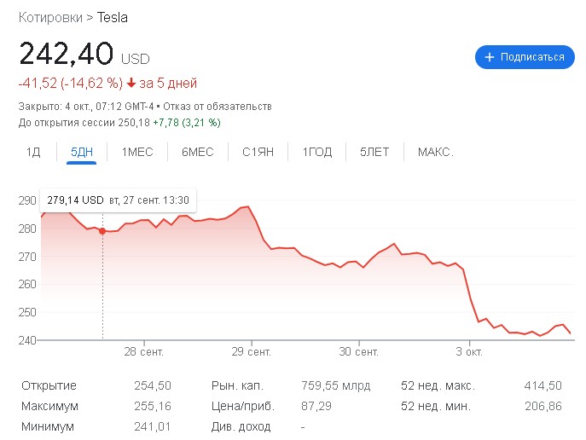Image resolution: width=586 pixels, height=440 pixels.
Task: Open the МАКС. range tab
Action: tap(435, 152)
